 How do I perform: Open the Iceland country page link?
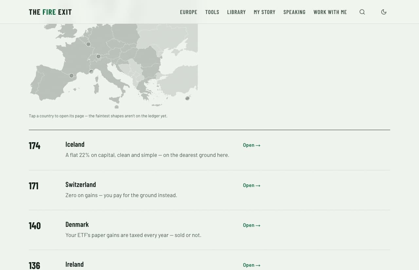[251, 145]
